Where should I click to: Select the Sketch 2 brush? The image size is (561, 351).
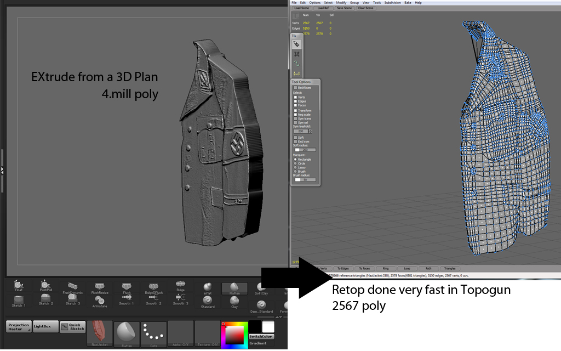(x=45, y=300)
